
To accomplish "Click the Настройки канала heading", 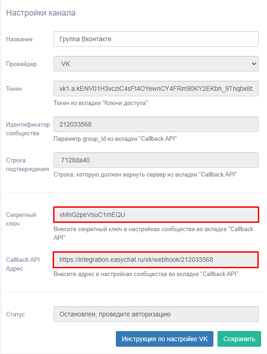I will pyautogui.click(x=41, y=13).
